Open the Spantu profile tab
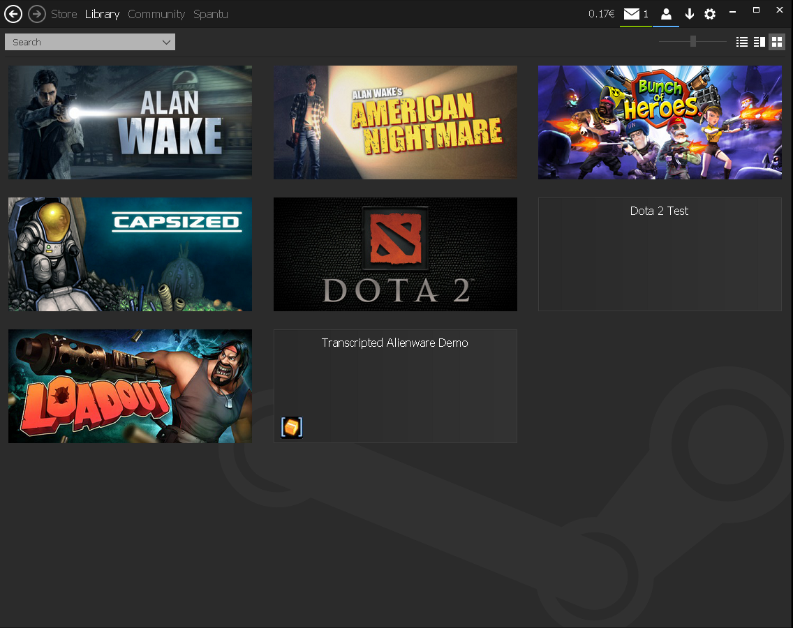793x628 pixels. 210,14
